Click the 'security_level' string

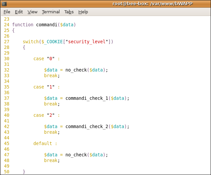point(87,42)
